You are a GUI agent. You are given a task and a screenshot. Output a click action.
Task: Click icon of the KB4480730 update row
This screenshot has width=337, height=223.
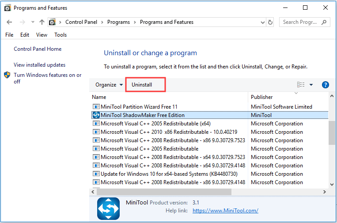(x=96, y=174)
